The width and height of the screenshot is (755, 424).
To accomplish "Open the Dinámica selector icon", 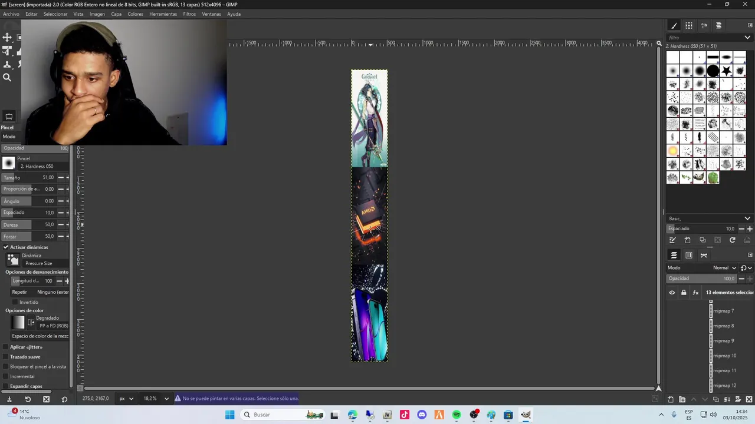I will [13, 260].
